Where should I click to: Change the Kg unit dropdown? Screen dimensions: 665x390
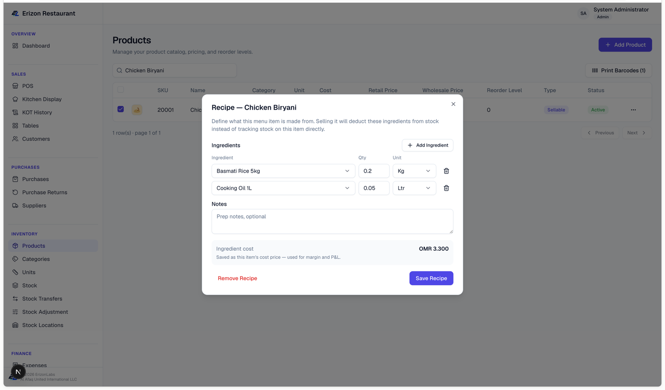[x=414, y=171]
